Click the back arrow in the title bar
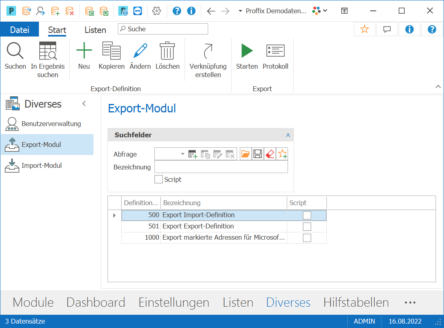This screenshot has width=444, height=328. coord(211,11)
